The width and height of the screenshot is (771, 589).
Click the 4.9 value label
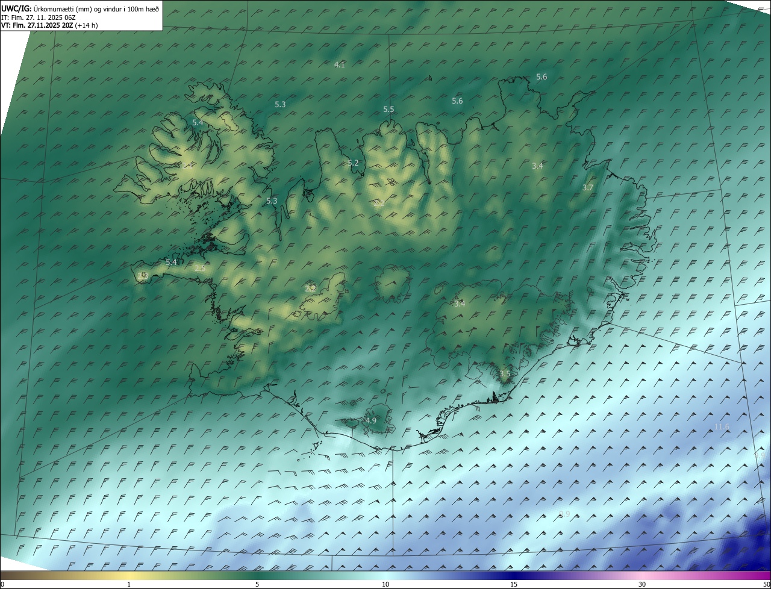[370, 420]
